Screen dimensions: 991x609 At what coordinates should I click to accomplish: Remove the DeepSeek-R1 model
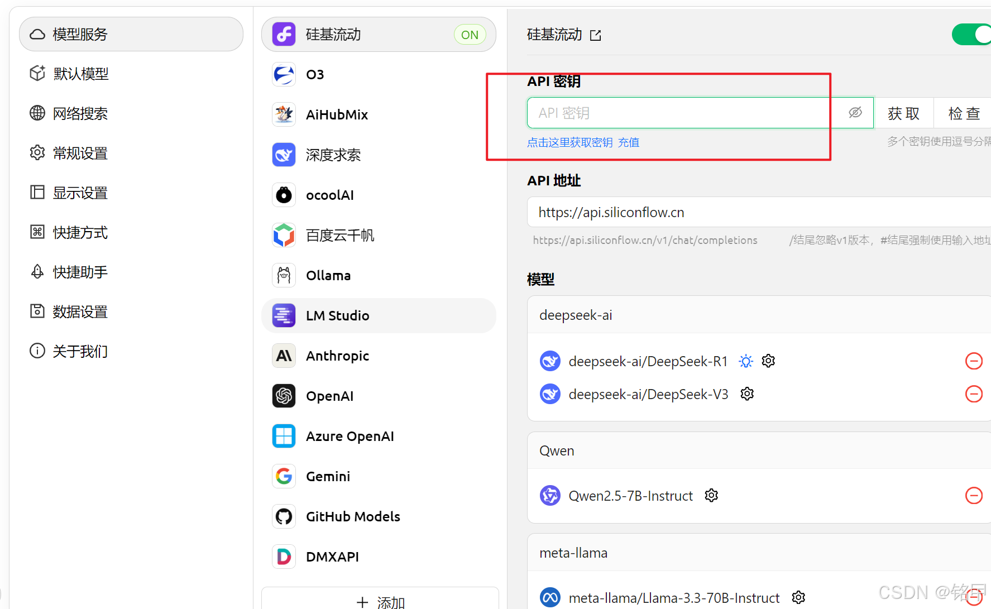[974, 361]
